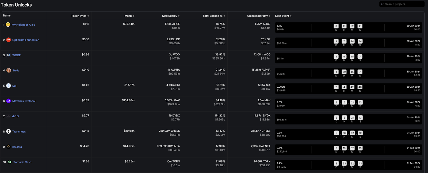Focus the Search projects input field

click(x=402, y=4)
